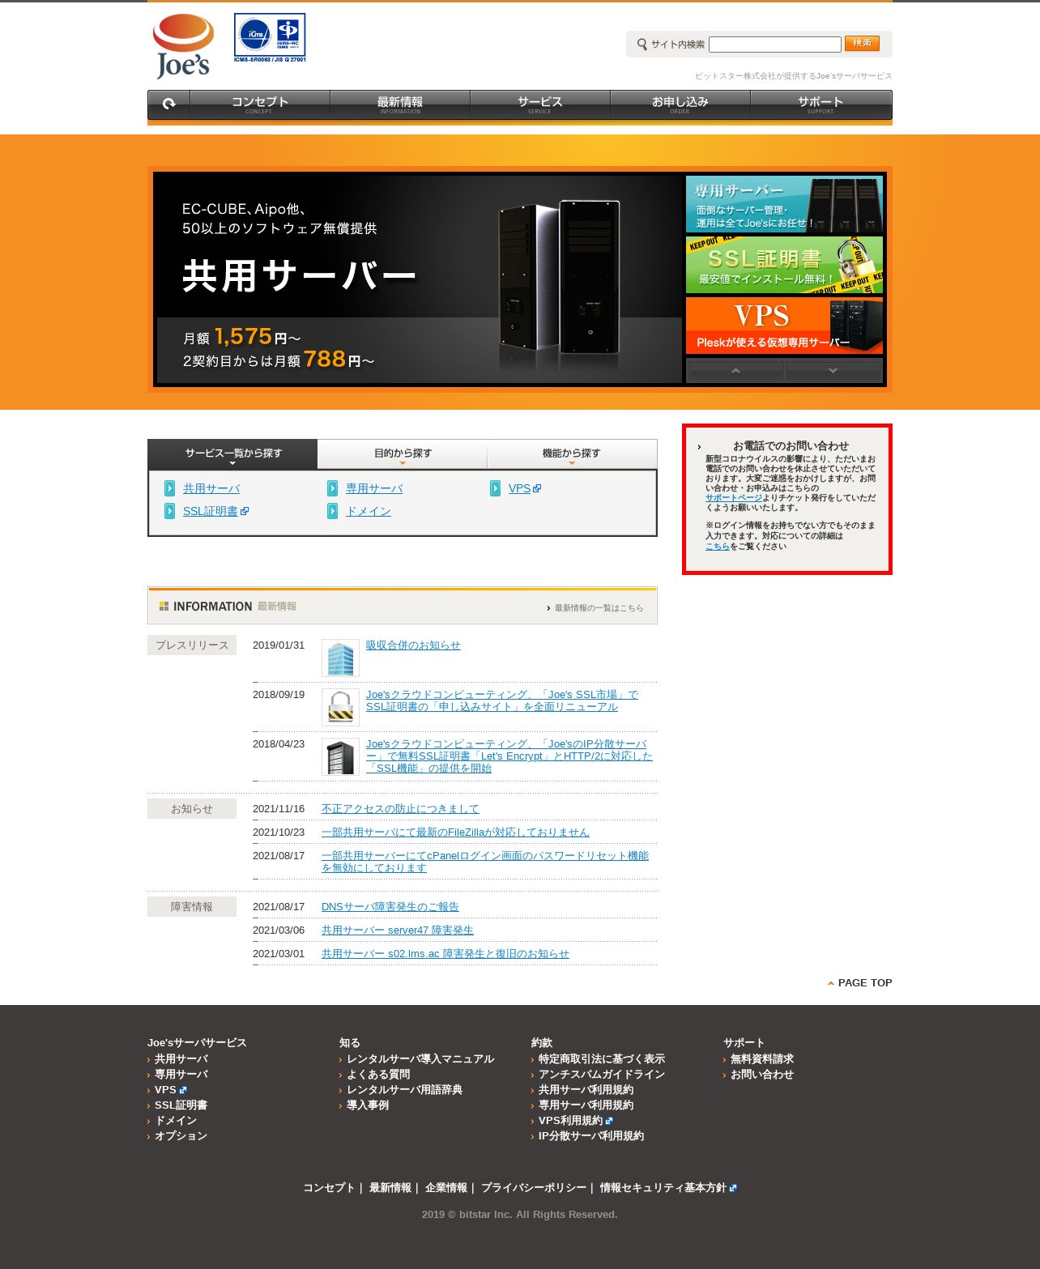The image size is (1040, 1269).
Task: Open the SSL証明書 banner
Action: point(784,265)
